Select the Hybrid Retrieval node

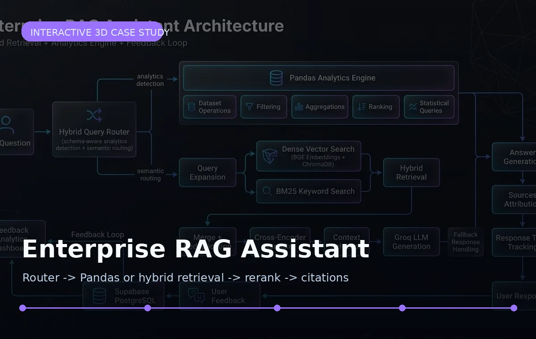tap(411, 173)
